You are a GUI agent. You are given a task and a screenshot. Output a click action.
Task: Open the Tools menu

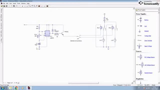(x=19, y=3)
